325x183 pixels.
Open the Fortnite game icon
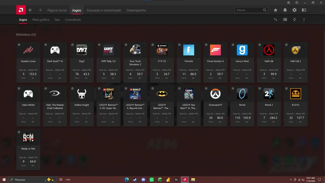[189, 50]
